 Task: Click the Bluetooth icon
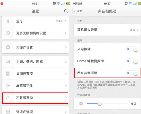tap(8, 21)
